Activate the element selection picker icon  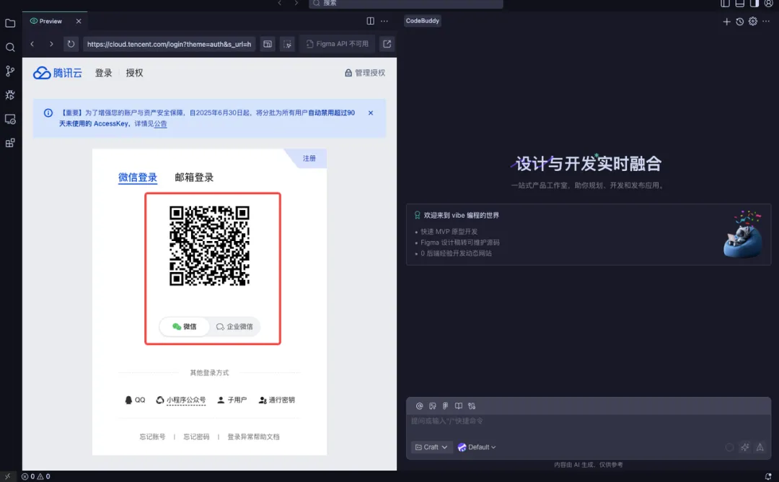pyautogui.click(x=288, y=44)
